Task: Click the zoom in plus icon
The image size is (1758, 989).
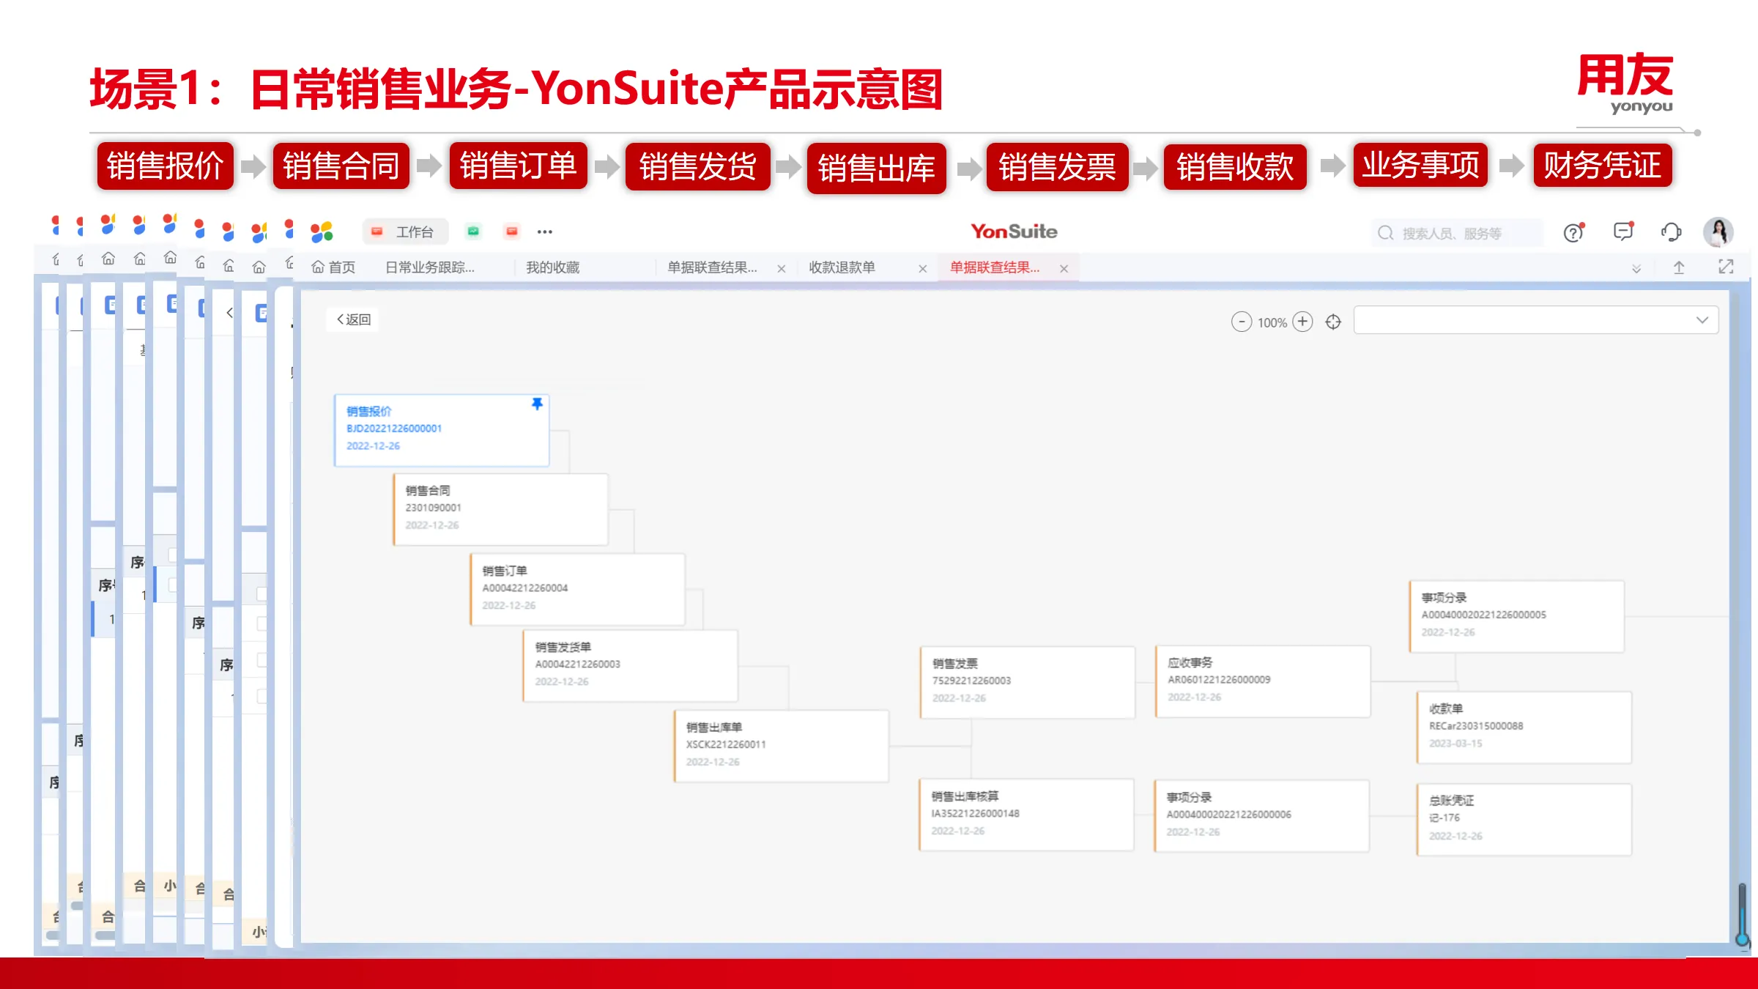Action: (1302, 322)
